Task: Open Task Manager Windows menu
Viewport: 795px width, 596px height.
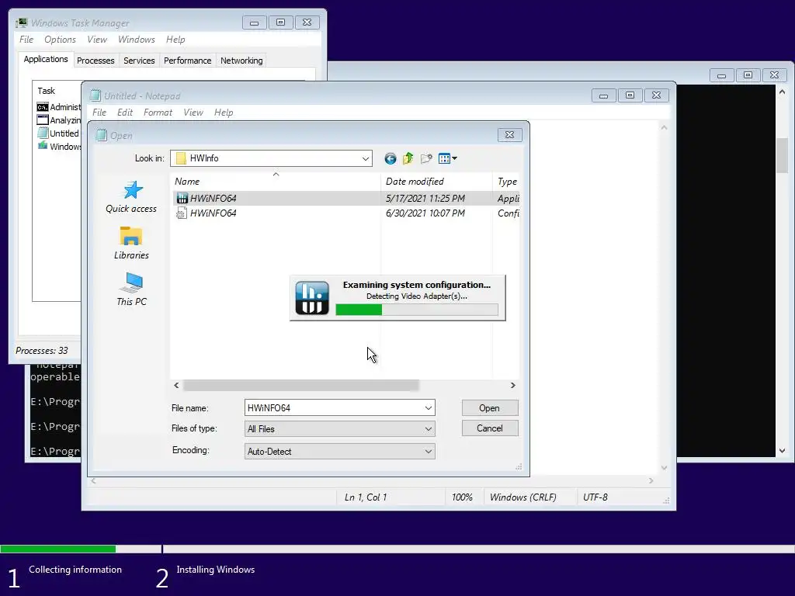Action: pyautogui.click(x=137, y=40)
